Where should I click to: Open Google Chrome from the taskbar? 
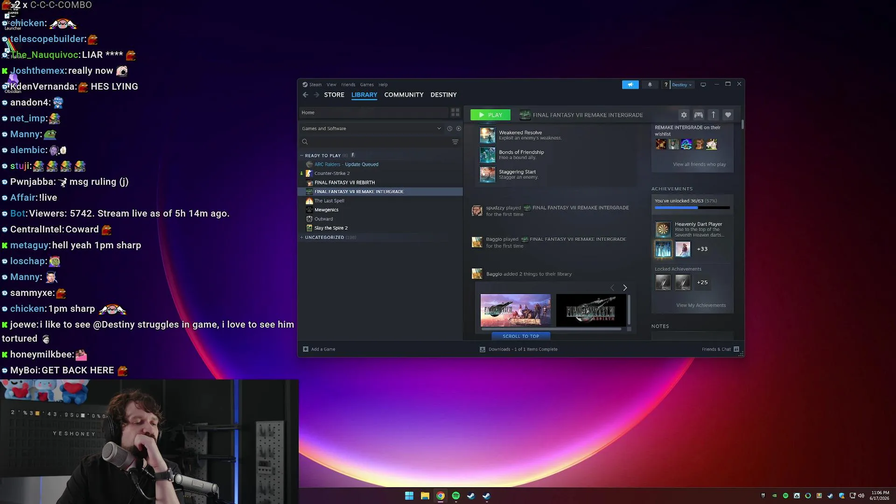pos(440,496)
